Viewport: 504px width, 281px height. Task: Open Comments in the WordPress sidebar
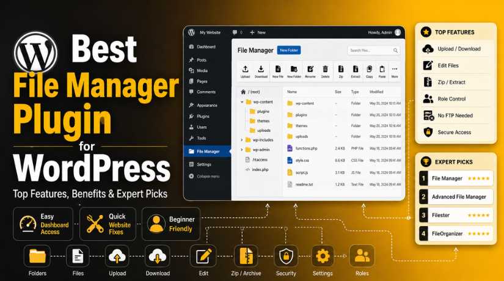point(207,92)
